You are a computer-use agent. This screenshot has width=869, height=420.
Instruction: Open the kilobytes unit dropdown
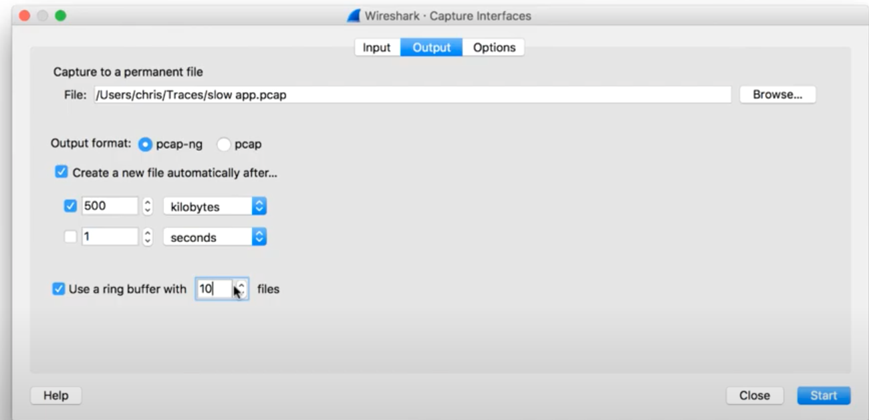click(x=215, y=206)
